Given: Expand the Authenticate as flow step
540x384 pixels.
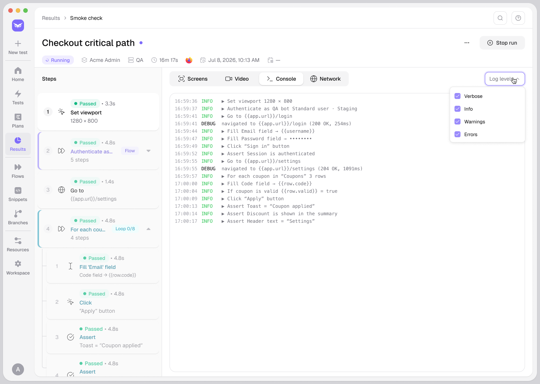Looking at the screenshot, I should point(148,151).
